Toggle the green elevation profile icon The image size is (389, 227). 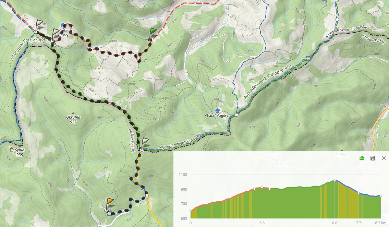click(x=362, y=158)
